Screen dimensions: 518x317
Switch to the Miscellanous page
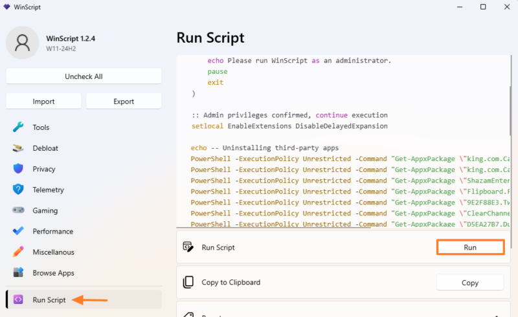[53, 252]
